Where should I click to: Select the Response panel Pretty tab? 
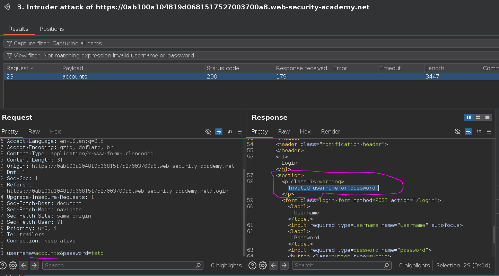click(260, 131)
